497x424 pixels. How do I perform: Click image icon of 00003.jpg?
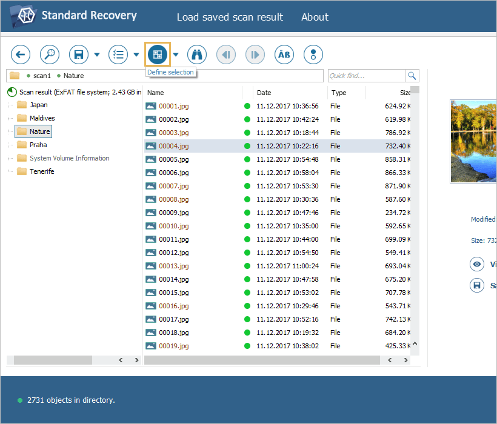click(x=151, y=133)
